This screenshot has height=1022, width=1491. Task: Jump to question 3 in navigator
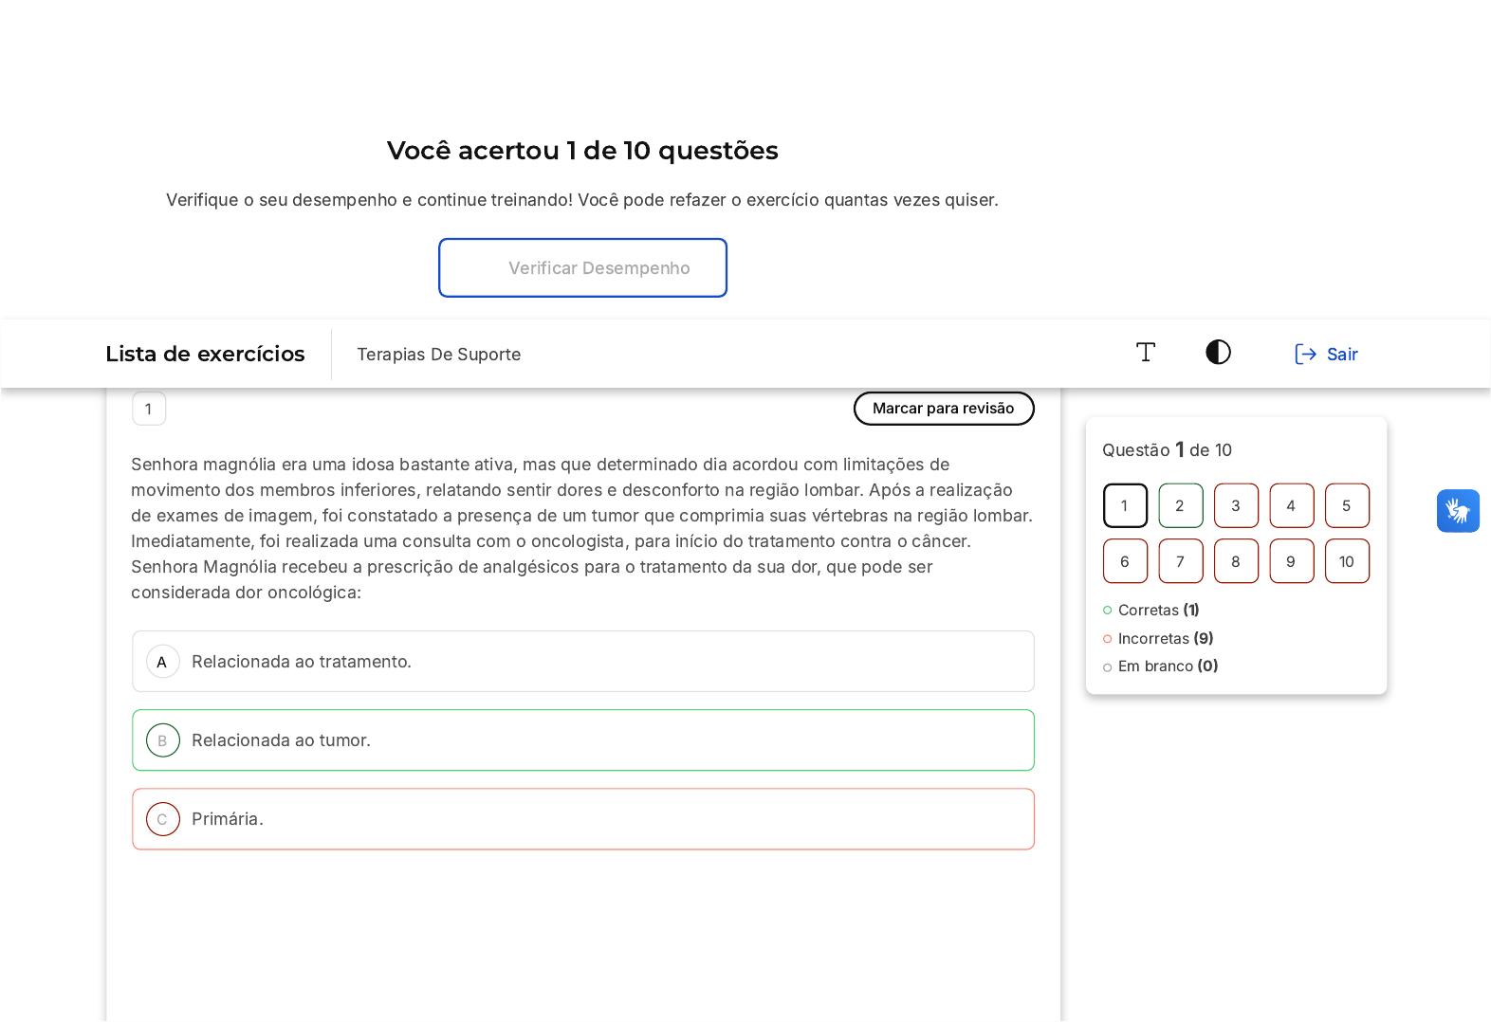coord(1236,506)
